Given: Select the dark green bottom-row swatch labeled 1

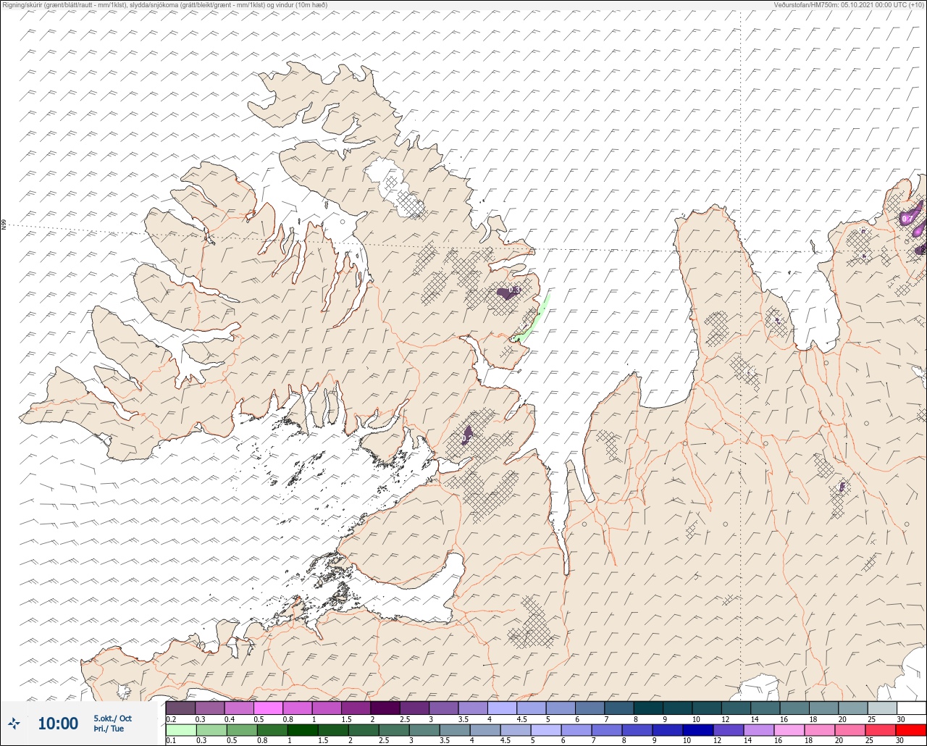Looking at the screenshot, I should (301, 729).
